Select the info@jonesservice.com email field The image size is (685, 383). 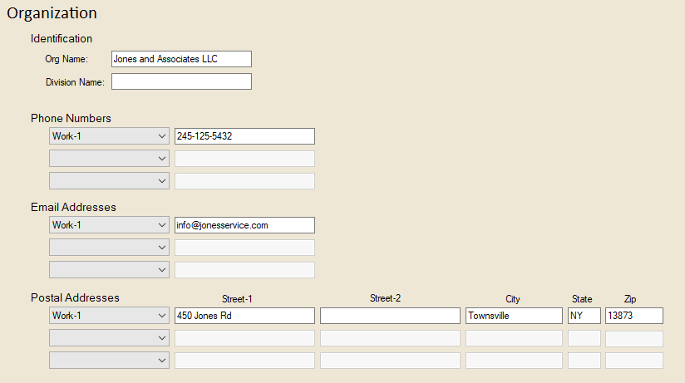pyautogui.click(x=244, y=225)
